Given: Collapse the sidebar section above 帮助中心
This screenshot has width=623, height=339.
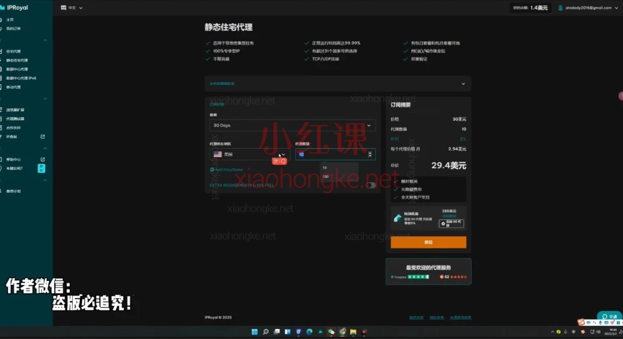Looking at the screenshot, I should coord(45,148).
